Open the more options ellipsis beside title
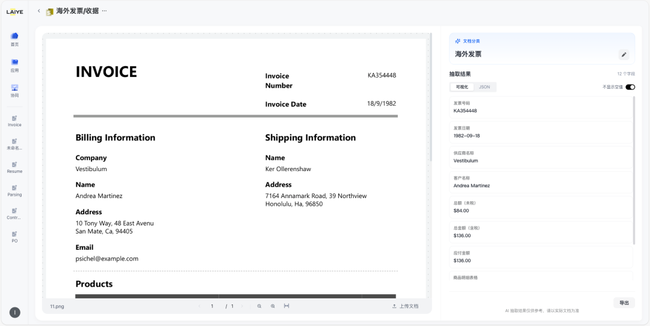 pos(104,11)
